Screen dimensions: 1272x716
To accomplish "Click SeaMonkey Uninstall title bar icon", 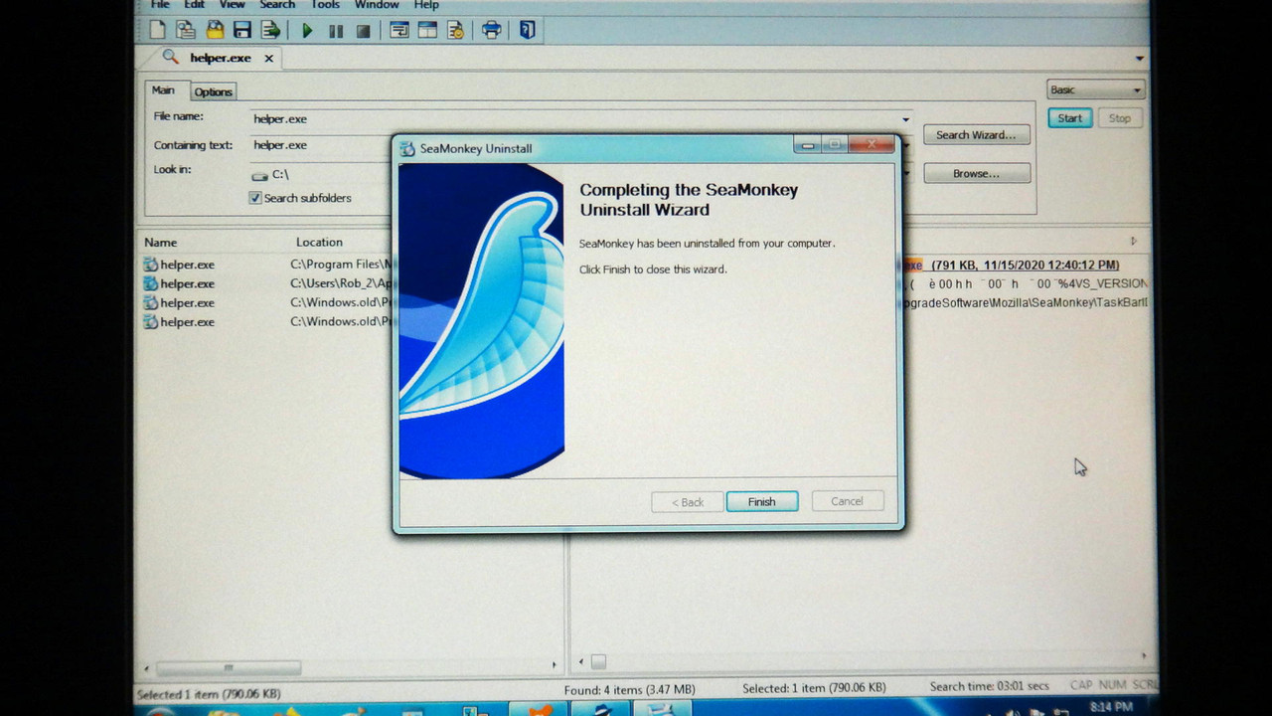I will (407, 149).
